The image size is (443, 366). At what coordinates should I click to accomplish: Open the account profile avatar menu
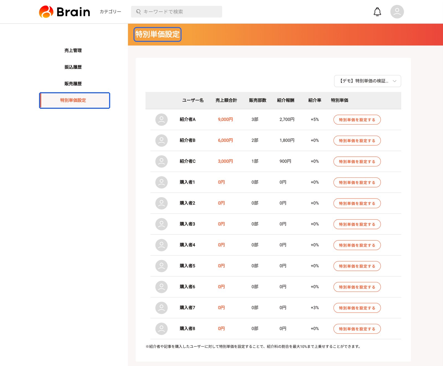click(397, 12)
